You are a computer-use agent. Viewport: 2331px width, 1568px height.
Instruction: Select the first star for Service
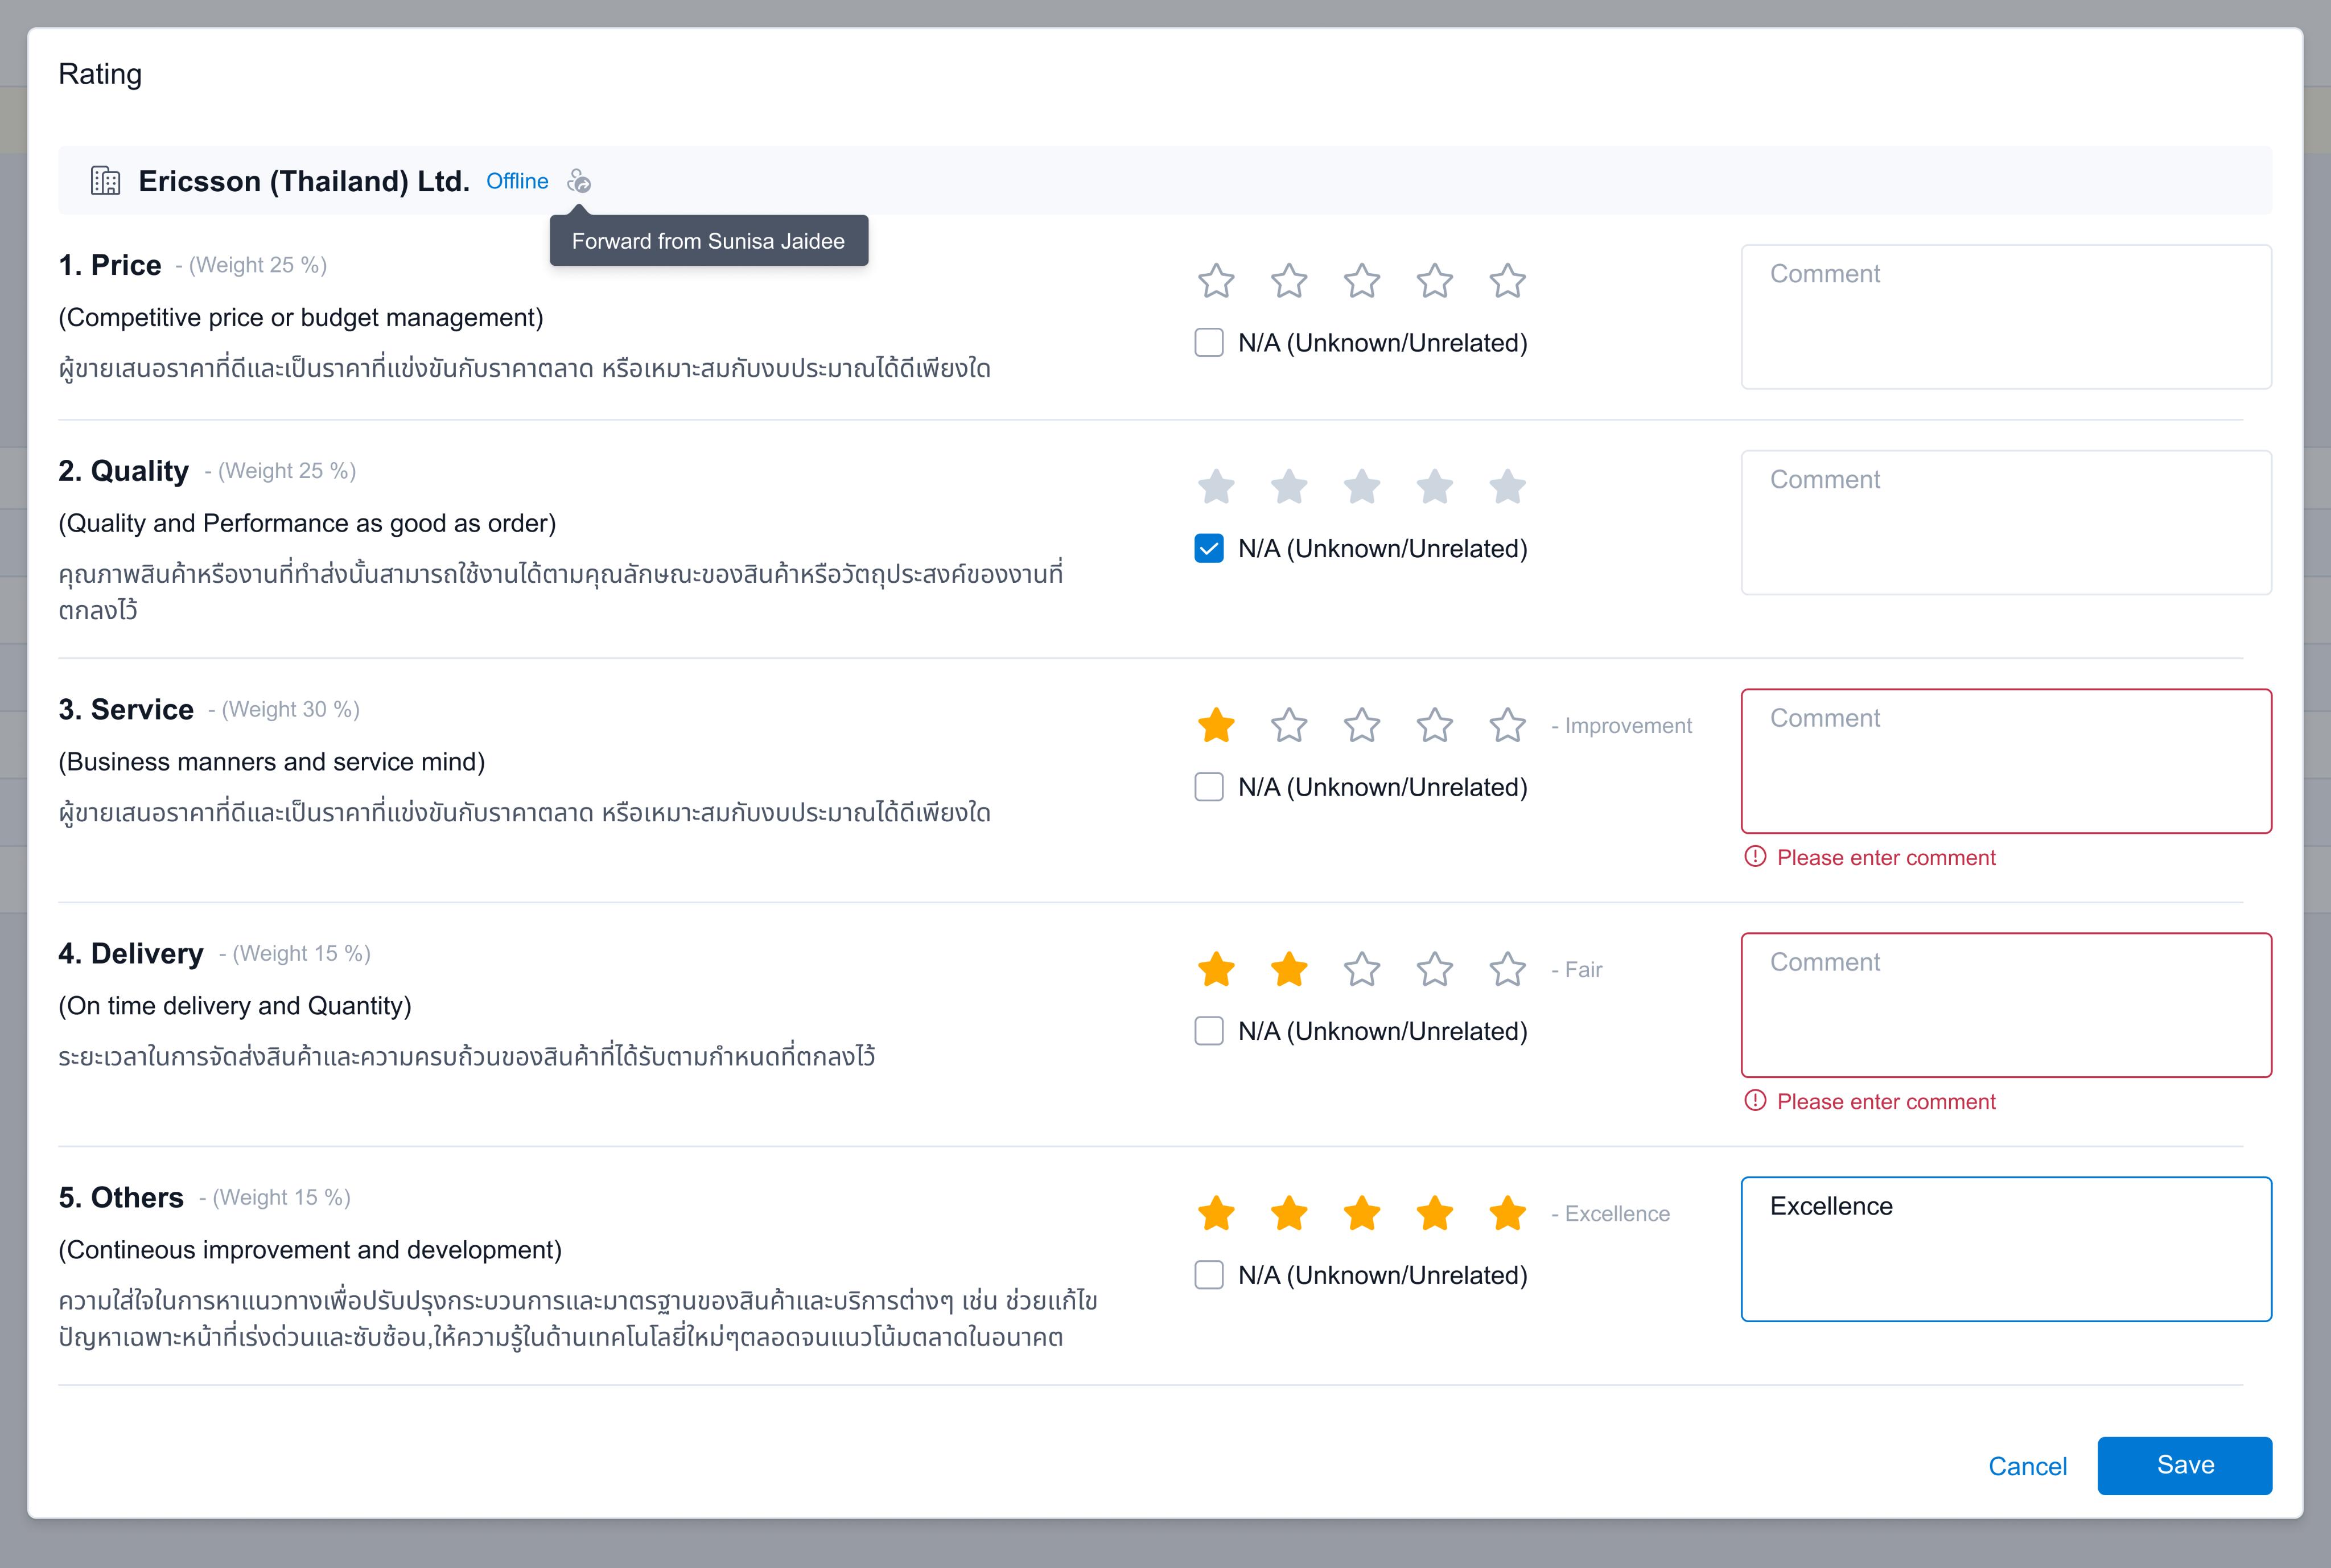coord(1216,725)
